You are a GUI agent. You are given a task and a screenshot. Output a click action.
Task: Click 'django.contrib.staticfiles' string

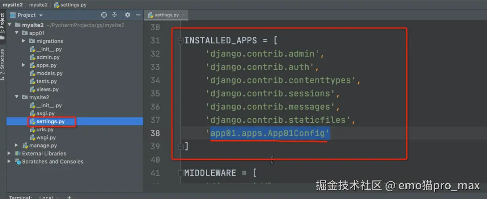(278, 120)
